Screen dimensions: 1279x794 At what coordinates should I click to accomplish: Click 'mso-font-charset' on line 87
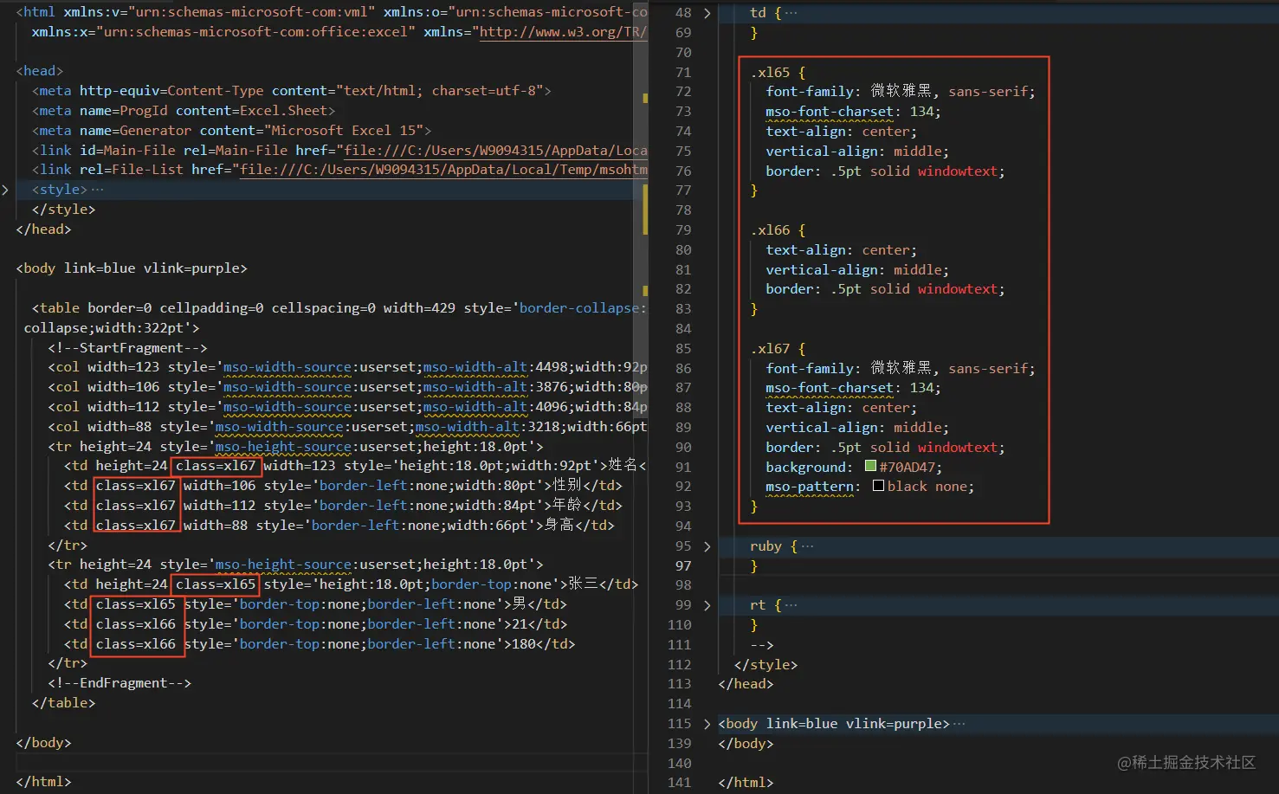tap(830, 388)
